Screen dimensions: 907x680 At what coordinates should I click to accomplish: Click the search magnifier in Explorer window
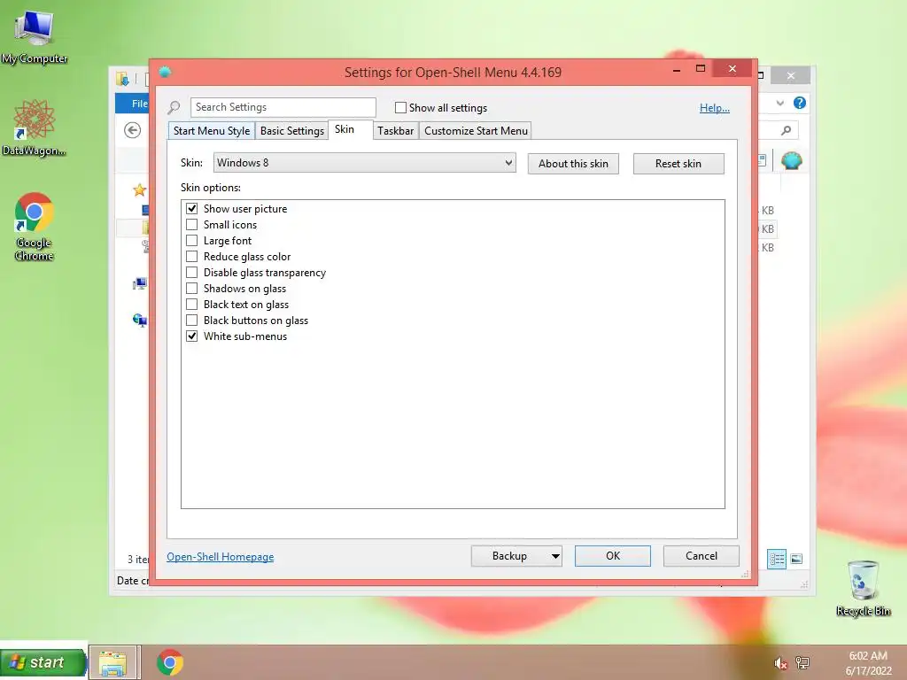coord(786,130)
